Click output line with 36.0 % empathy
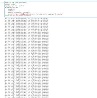 pos(27,71)
